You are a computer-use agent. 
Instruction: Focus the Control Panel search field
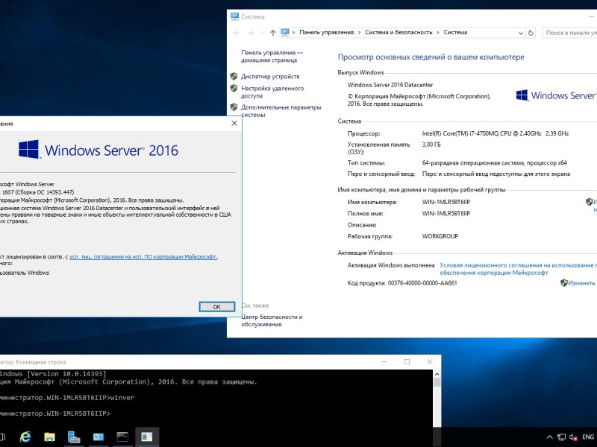coord(570,33)
